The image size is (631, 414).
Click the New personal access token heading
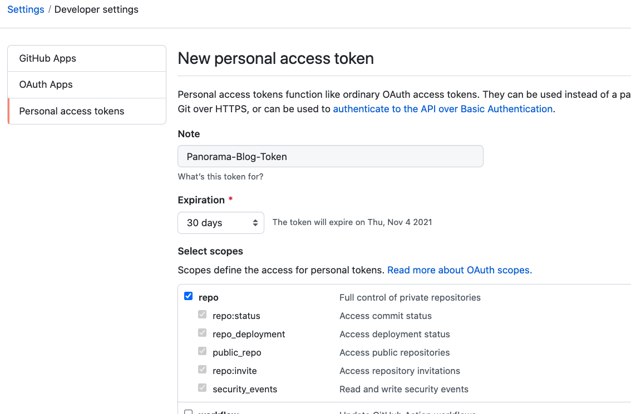coord(275,58)
